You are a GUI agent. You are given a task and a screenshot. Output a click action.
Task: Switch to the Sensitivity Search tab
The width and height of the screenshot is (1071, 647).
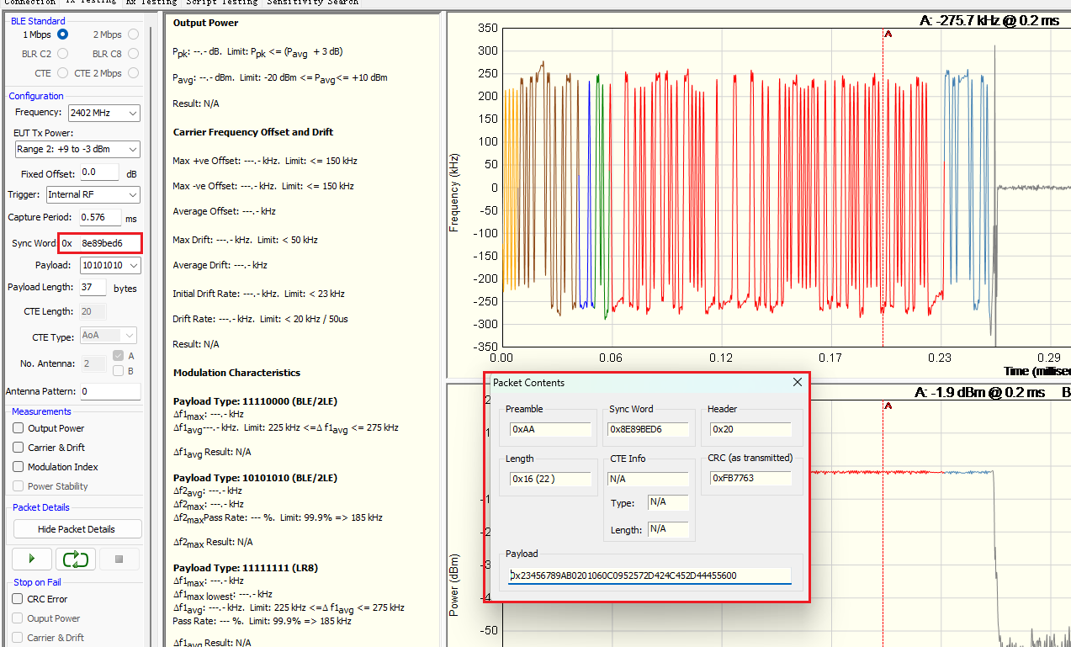pos(313,3)
